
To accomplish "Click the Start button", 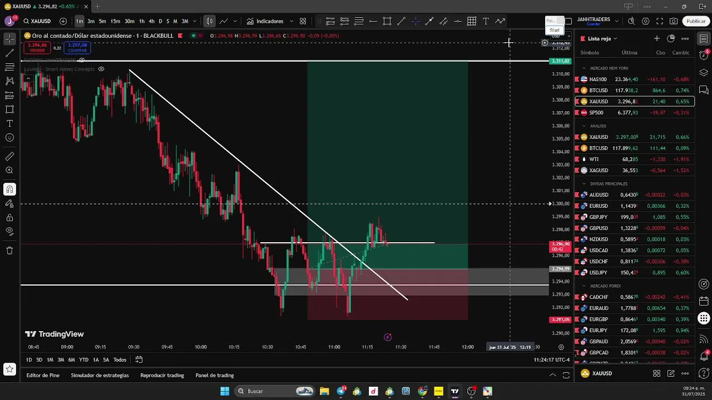I will (555, 30).
